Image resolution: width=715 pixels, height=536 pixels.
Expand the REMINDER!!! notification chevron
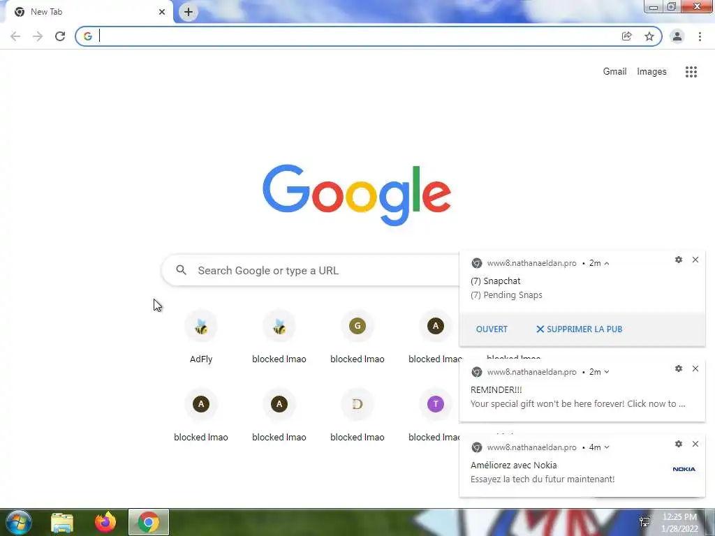coord(607,372)
